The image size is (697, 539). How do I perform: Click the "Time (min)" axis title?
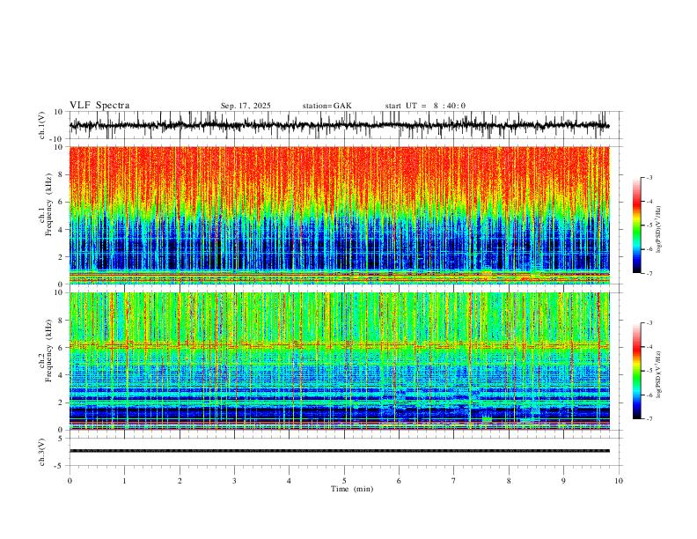(352, 489)
